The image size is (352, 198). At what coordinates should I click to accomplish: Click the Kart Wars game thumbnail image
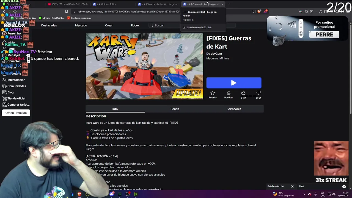point(144,66)
